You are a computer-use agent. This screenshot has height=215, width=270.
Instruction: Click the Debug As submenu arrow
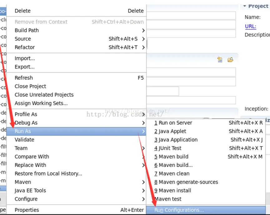143,123
